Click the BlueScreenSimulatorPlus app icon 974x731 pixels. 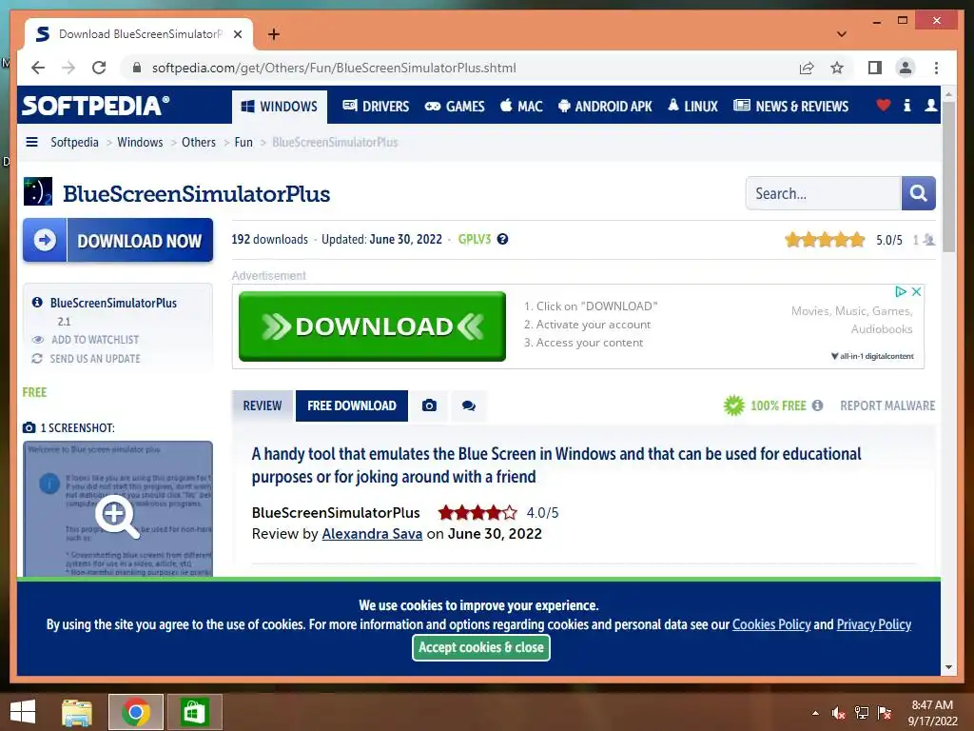[x=38, y=191]
